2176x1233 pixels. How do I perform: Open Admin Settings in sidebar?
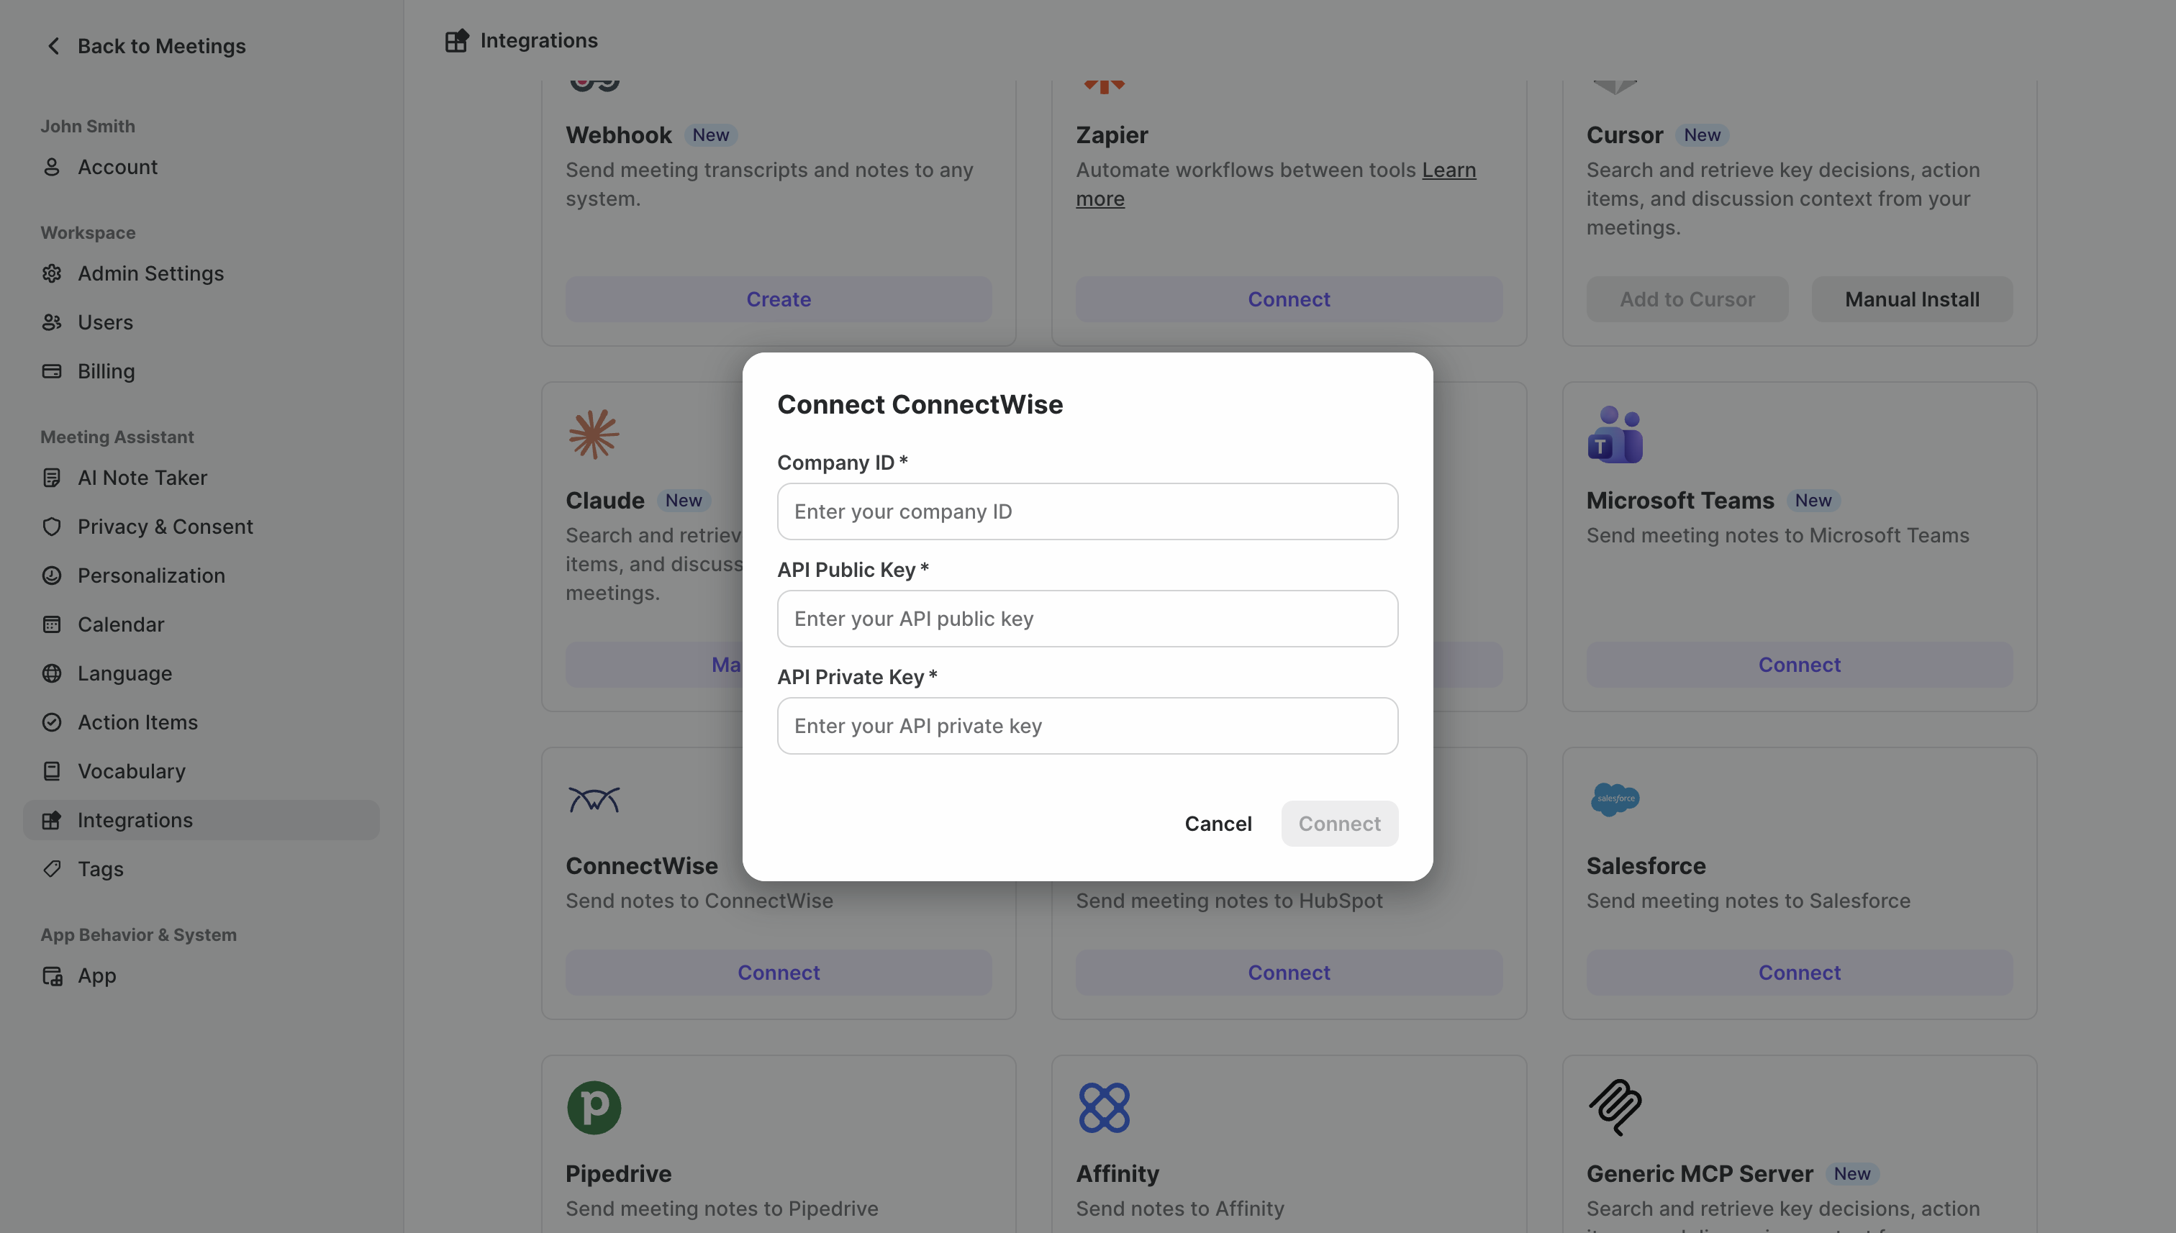(x=151, y=273)
